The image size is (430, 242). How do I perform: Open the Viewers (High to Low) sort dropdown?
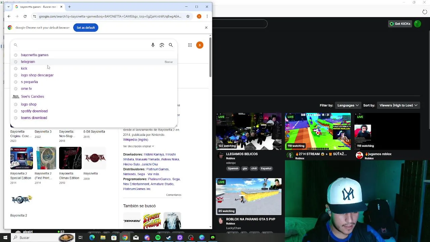click(x=398, y=105)
